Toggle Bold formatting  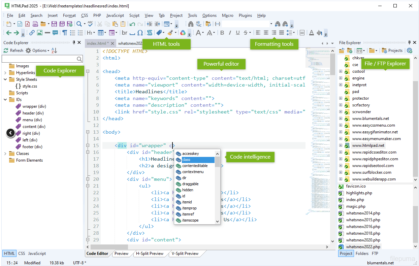coord(222,33)
